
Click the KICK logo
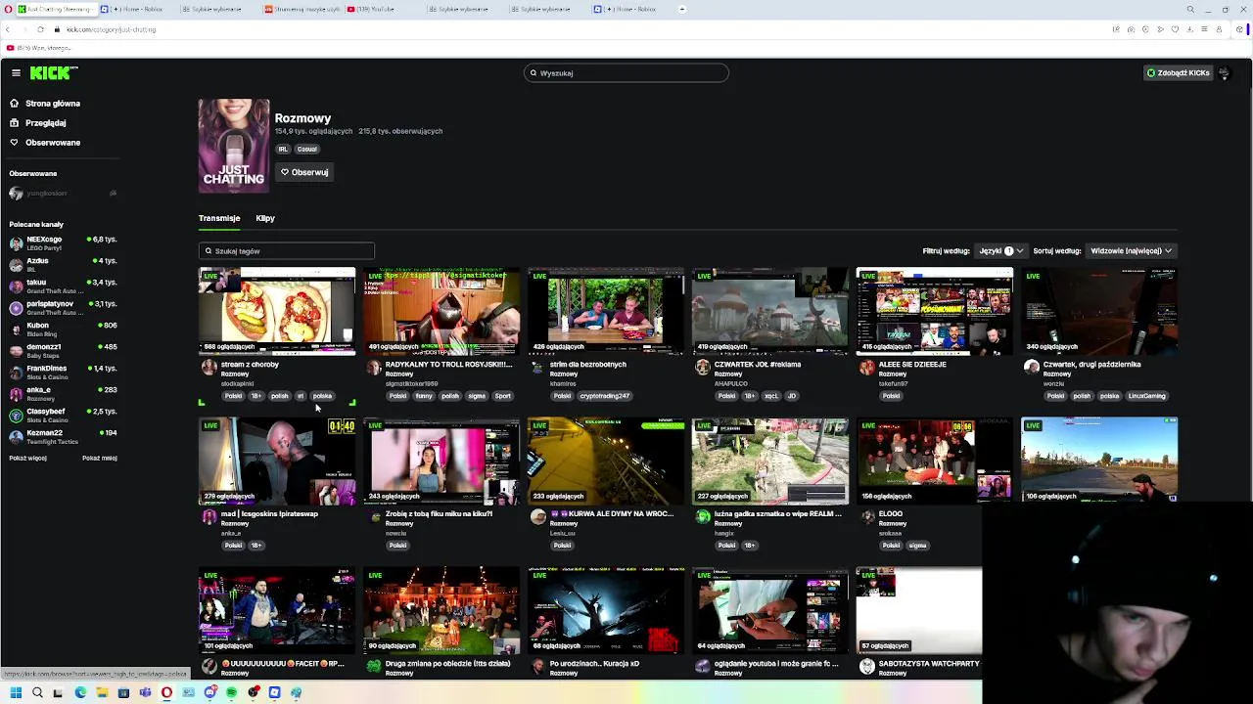53,72
